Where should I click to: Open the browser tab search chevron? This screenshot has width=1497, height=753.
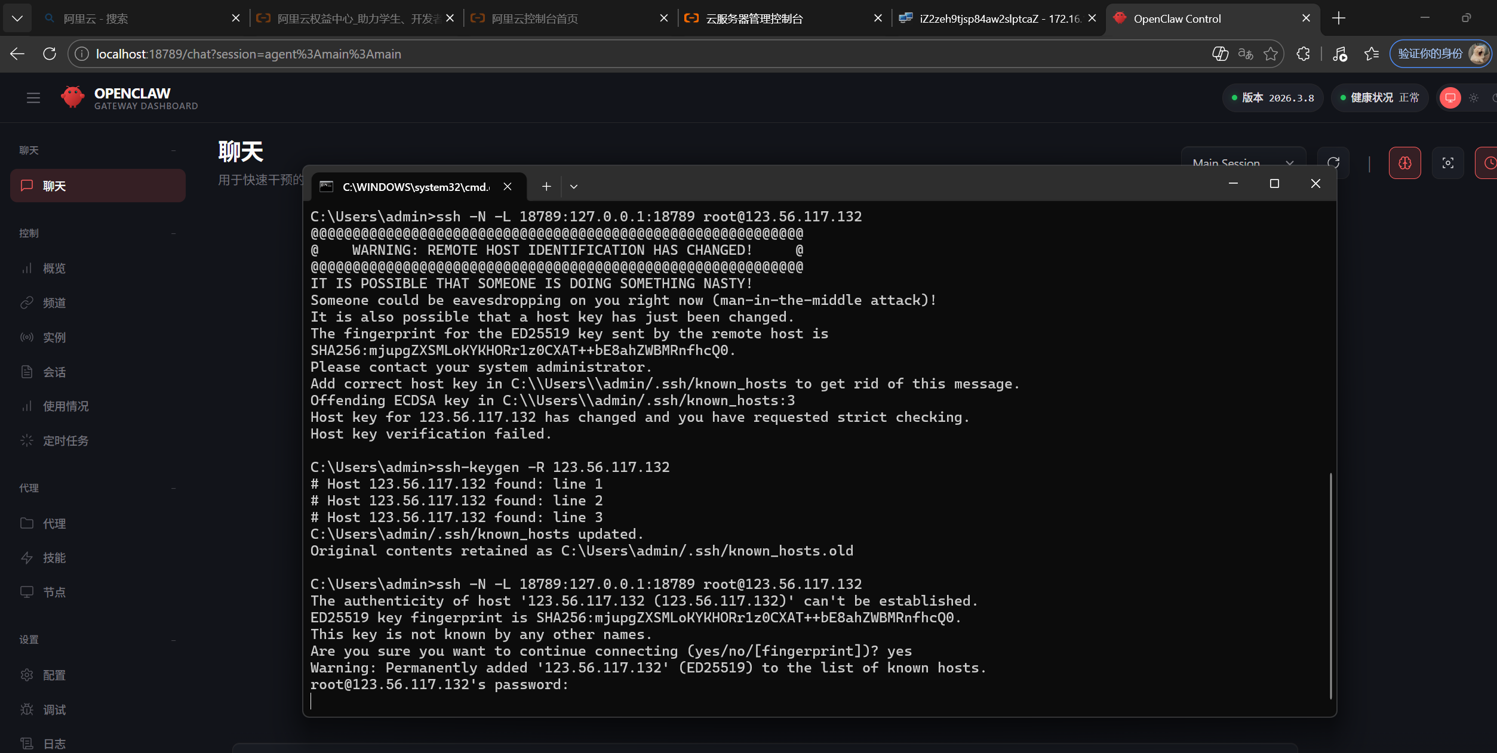pos(17,18)
